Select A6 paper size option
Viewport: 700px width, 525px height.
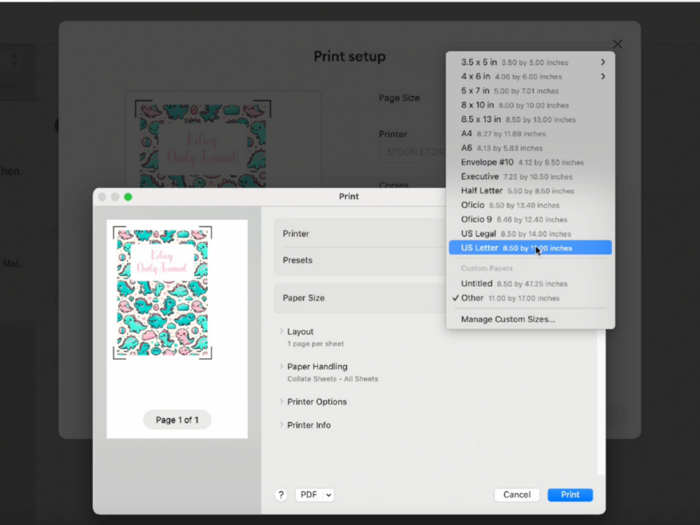pos(530,148)
